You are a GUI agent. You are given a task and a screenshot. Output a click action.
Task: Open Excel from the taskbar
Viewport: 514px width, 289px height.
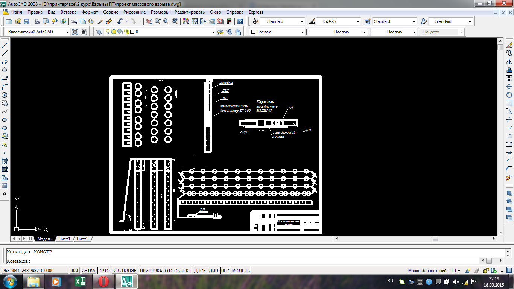80,281
